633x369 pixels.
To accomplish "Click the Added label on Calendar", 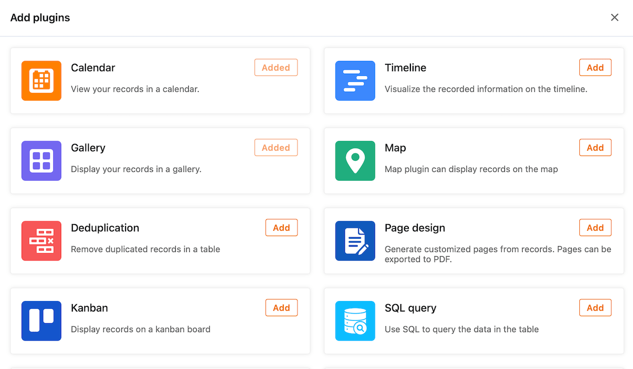I will coord(276,67).
